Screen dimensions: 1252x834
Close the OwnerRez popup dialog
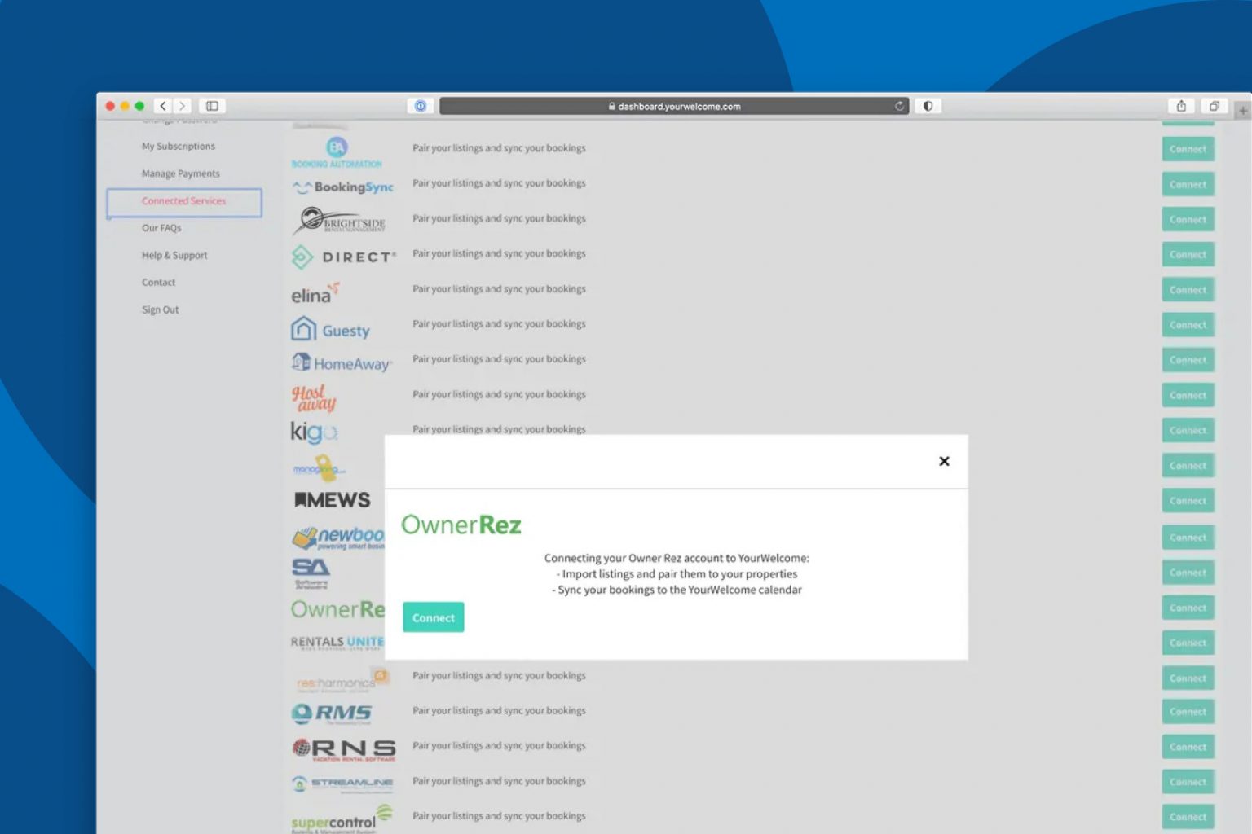point(944,461)
